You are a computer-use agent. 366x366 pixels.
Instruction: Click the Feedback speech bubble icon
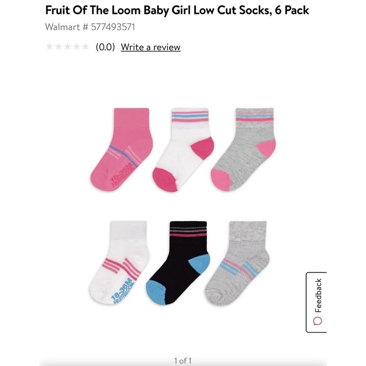click(318, 321)
